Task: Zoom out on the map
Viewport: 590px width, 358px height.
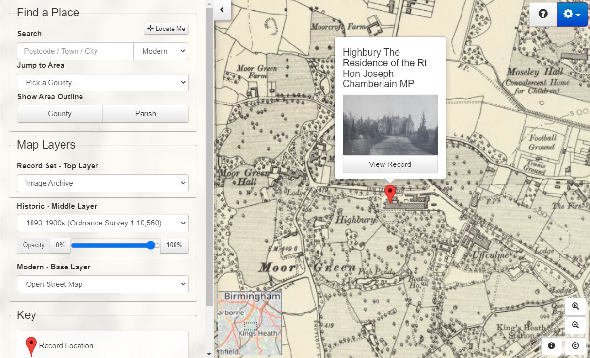Action: click(x=575, y=325)
